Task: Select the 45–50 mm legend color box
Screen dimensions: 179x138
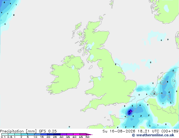Action: (83, 134)
